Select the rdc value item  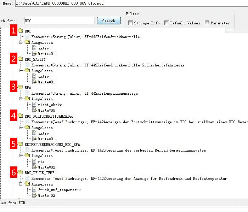(41, 161)
